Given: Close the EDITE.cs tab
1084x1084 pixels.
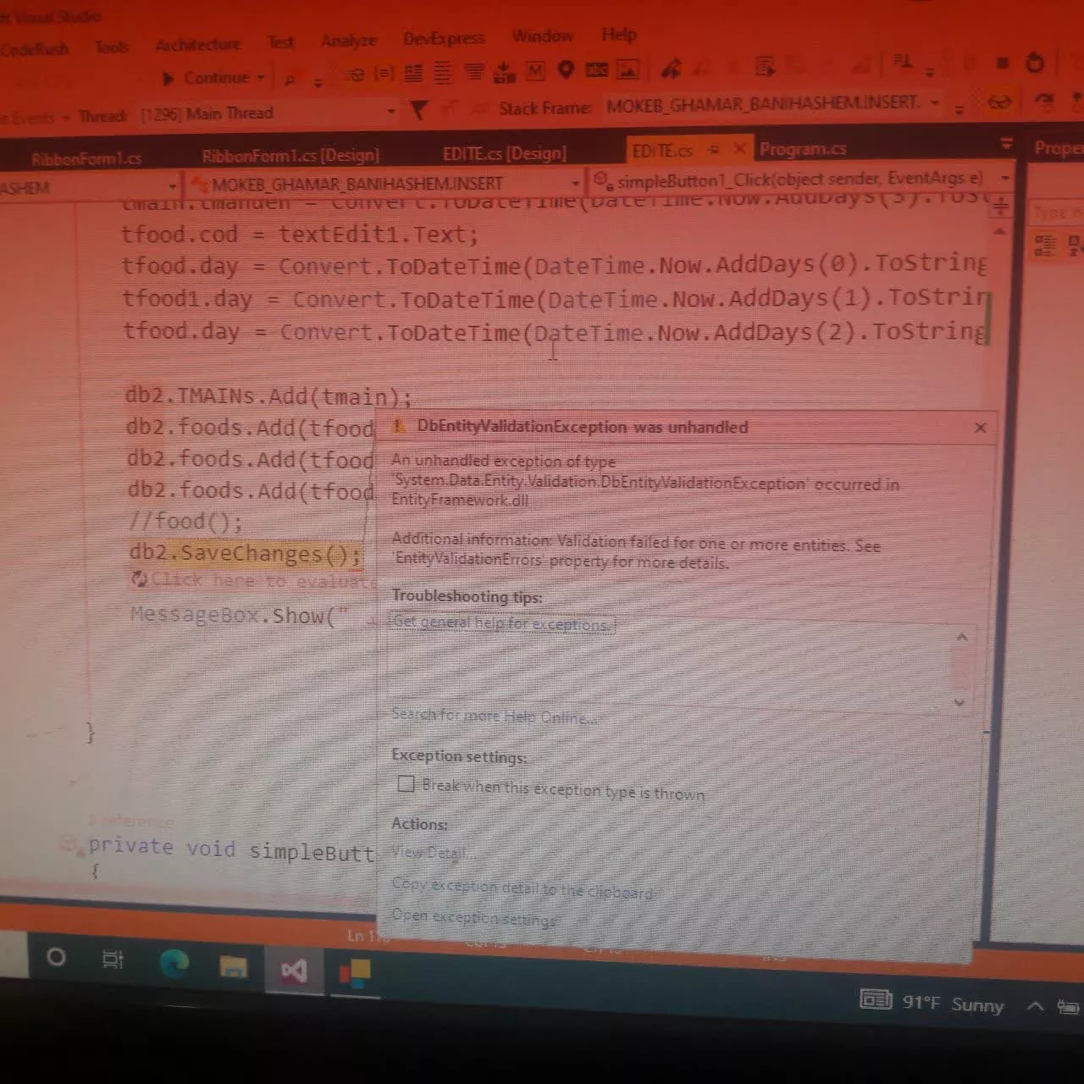Looking at the screenshot, I should click(738, 149).
